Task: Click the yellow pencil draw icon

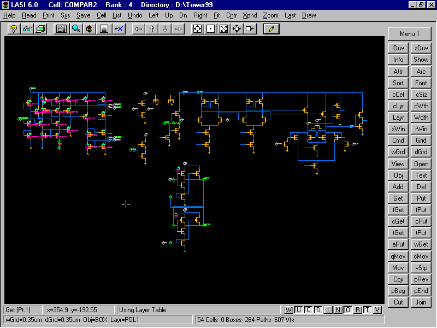Action: 271,29
